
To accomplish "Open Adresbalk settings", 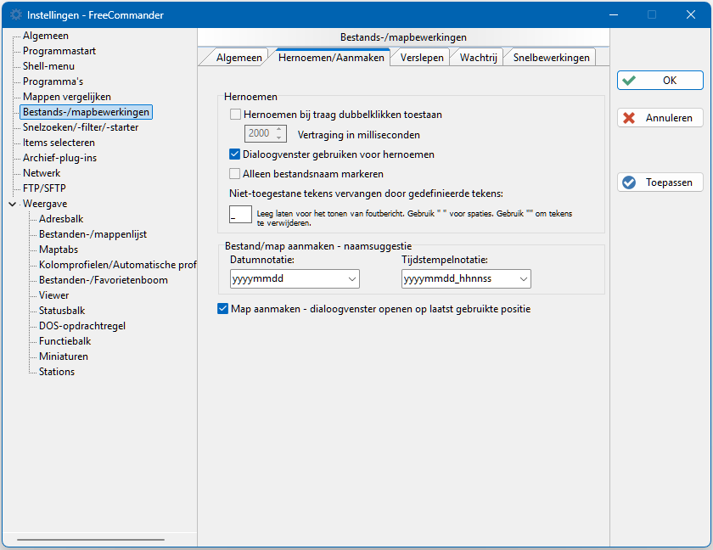I will [61, 219].
